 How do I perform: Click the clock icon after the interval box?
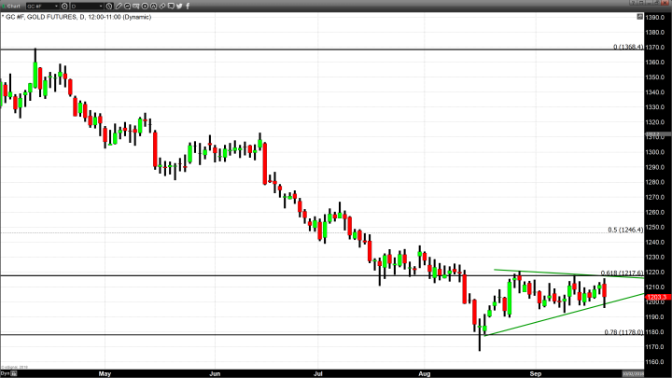(x=109, y=6)
